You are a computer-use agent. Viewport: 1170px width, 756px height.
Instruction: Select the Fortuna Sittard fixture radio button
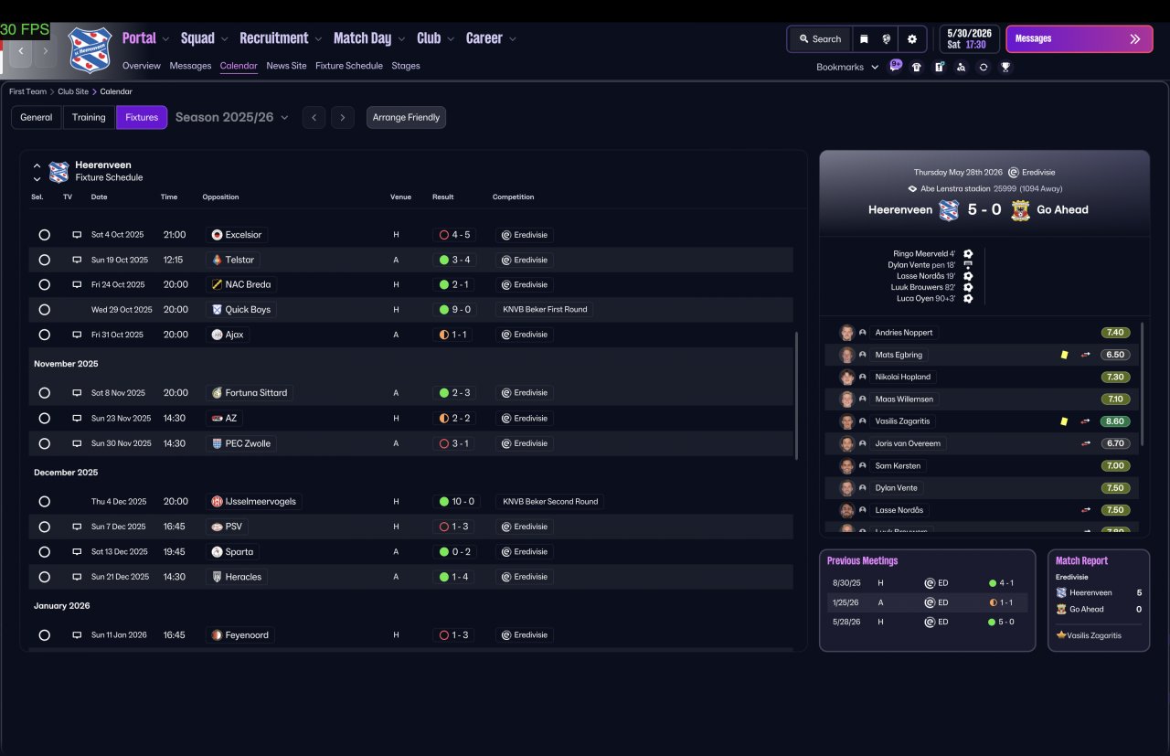tap(44, 393)
